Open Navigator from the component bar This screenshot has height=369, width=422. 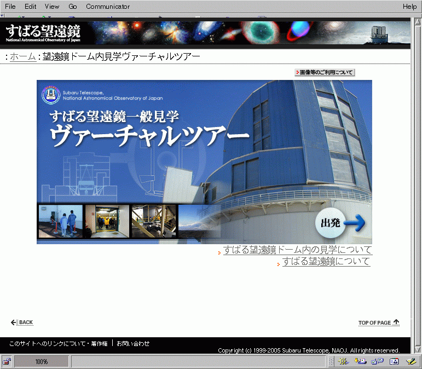point(344,361)
